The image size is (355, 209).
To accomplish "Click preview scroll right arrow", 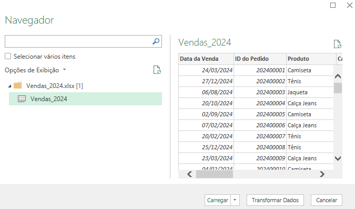I will pos(322,174).
